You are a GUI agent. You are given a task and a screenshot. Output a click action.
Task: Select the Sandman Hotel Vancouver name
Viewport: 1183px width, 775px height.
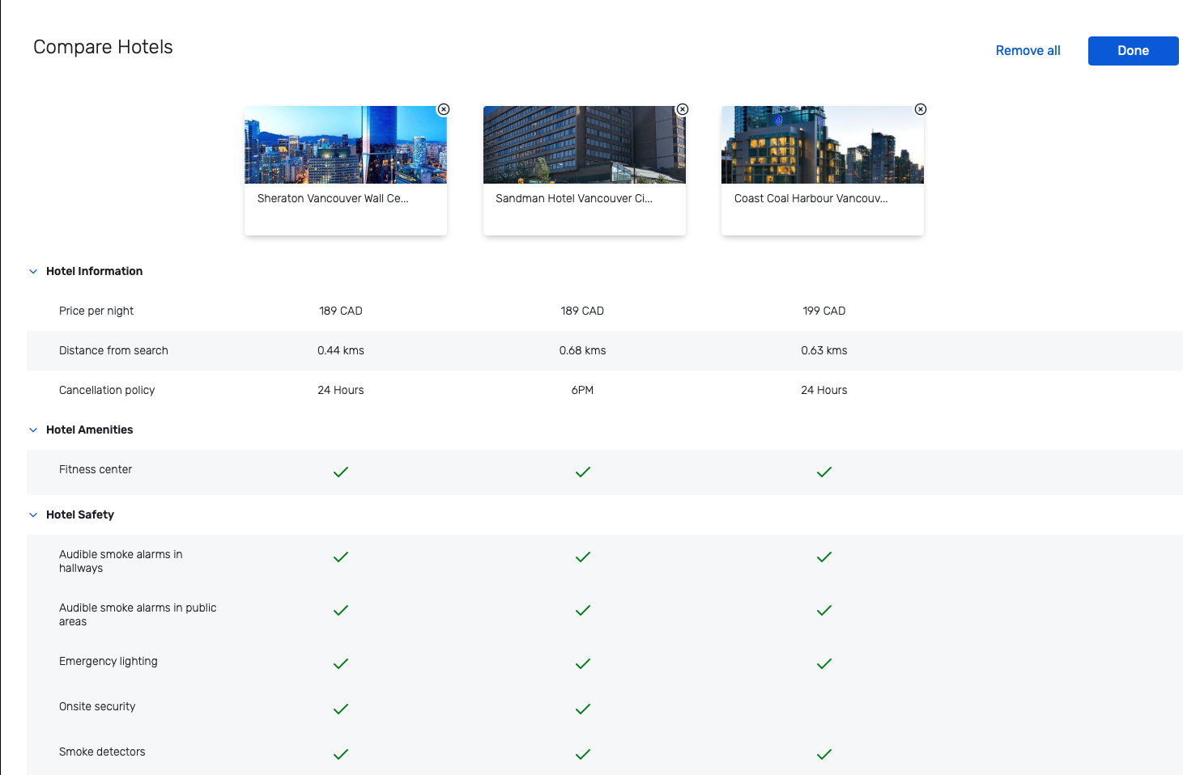[574, 198]
